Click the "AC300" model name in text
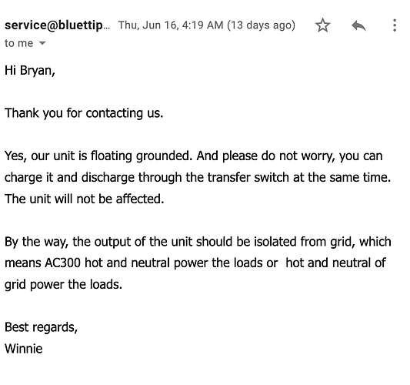This screenshot has height=385, width=410. pyautogui.click(x=62, y=263)
